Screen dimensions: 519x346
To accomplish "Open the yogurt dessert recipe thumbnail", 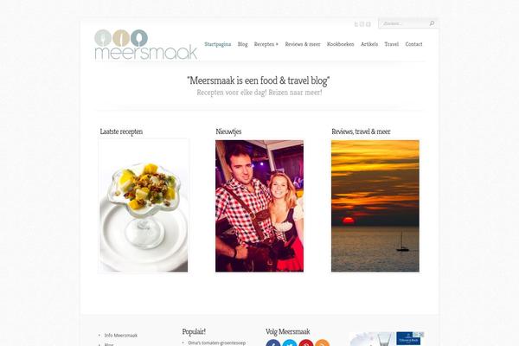I will 144,206.
